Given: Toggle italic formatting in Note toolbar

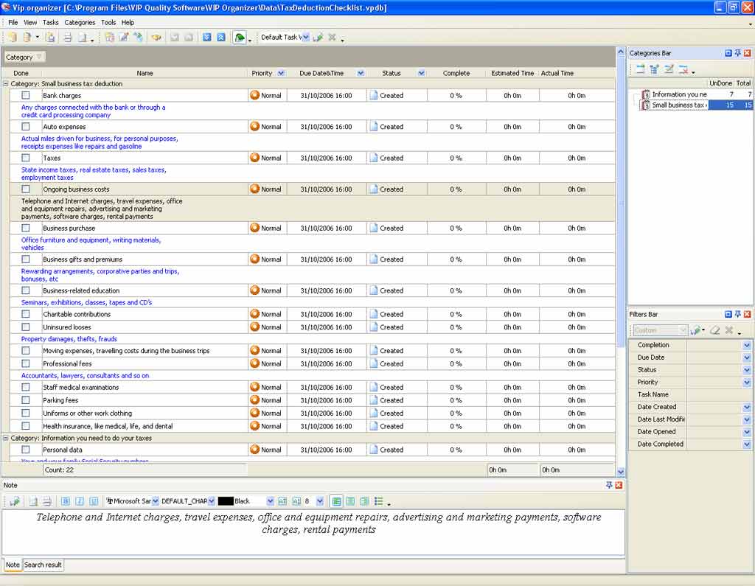Looking at the screenshot, I should 80,501.
